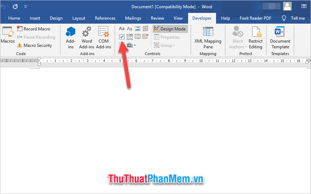
Task: Switch to the Home tab
Action: [14, 18]
